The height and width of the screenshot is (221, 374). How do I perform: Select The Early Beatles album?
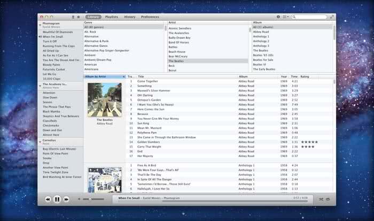[264, 69]
